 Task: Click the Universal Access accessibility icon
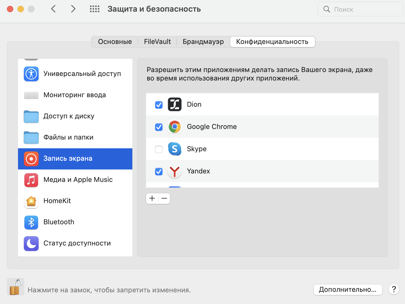[31, 74]
